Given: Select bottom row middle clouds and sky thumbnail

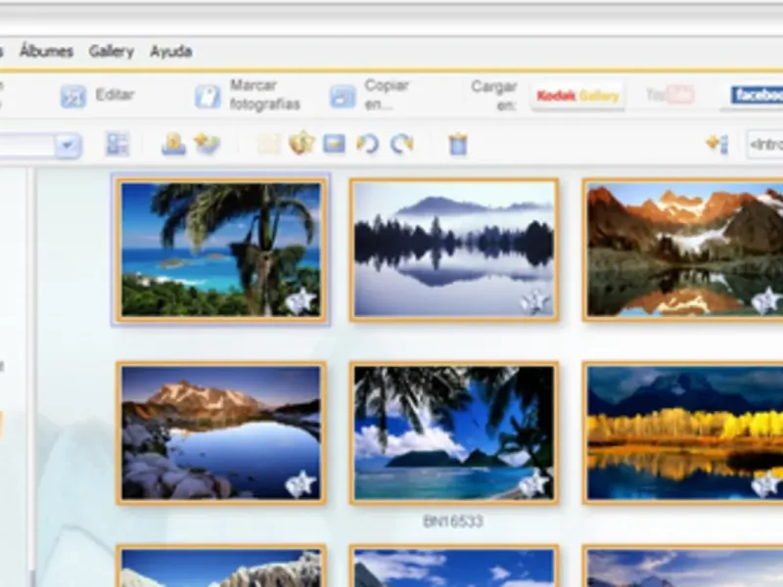Looking at the screenshot, I should click(x=454, y=566).
